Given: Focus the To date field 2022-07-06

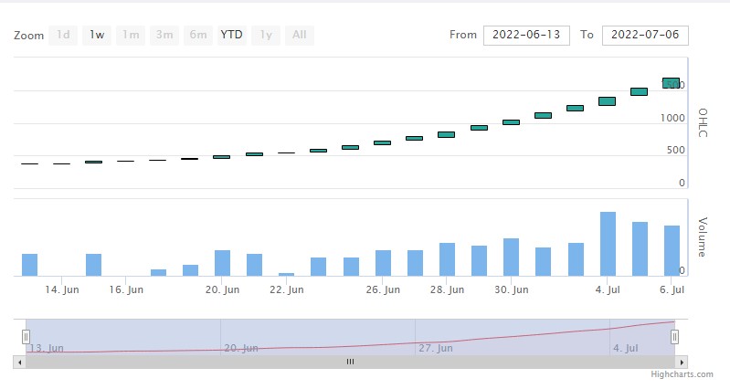Looking at the screenshot, I should click(x=645, y=35).
